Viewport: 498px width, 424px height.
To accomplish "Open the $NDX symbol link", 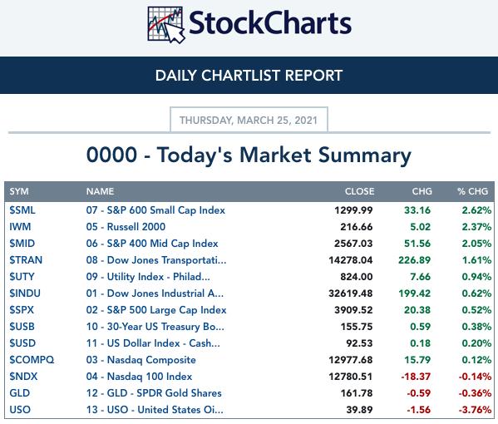I will 23,377.
